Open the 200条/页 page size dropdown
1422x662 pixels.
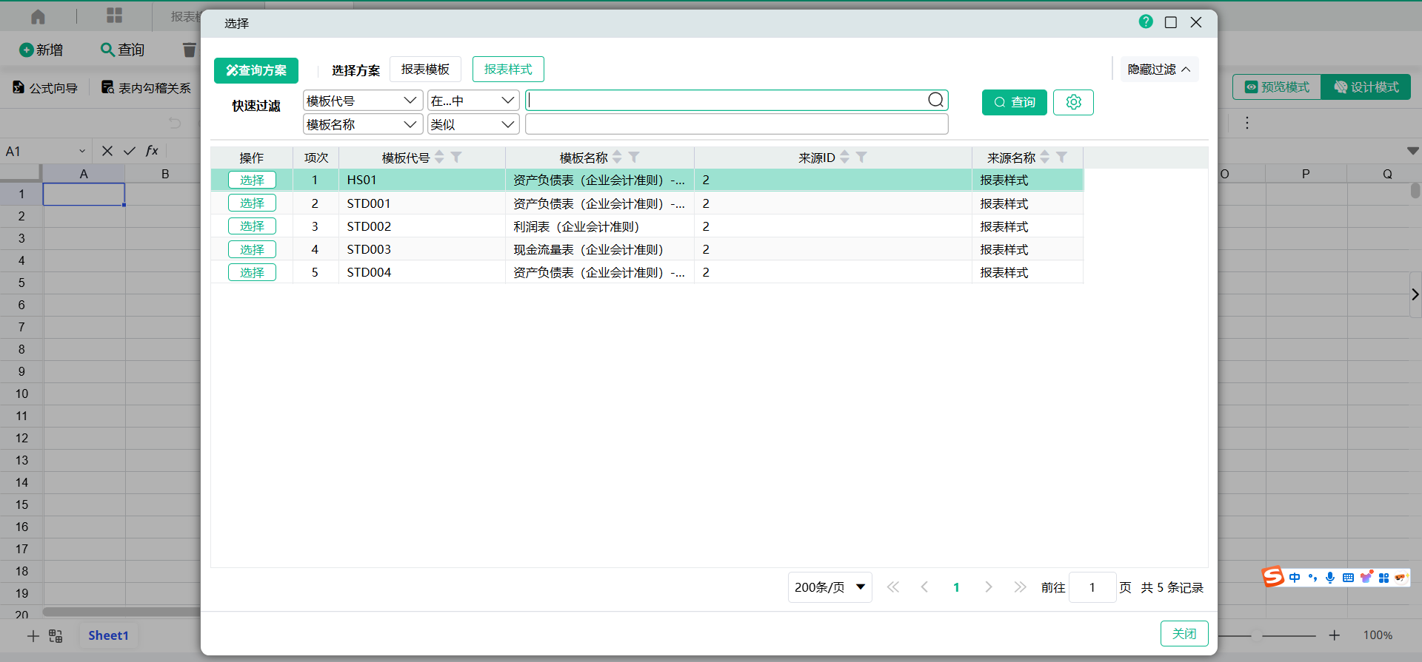pyautogui.click(x=829, y=587)
